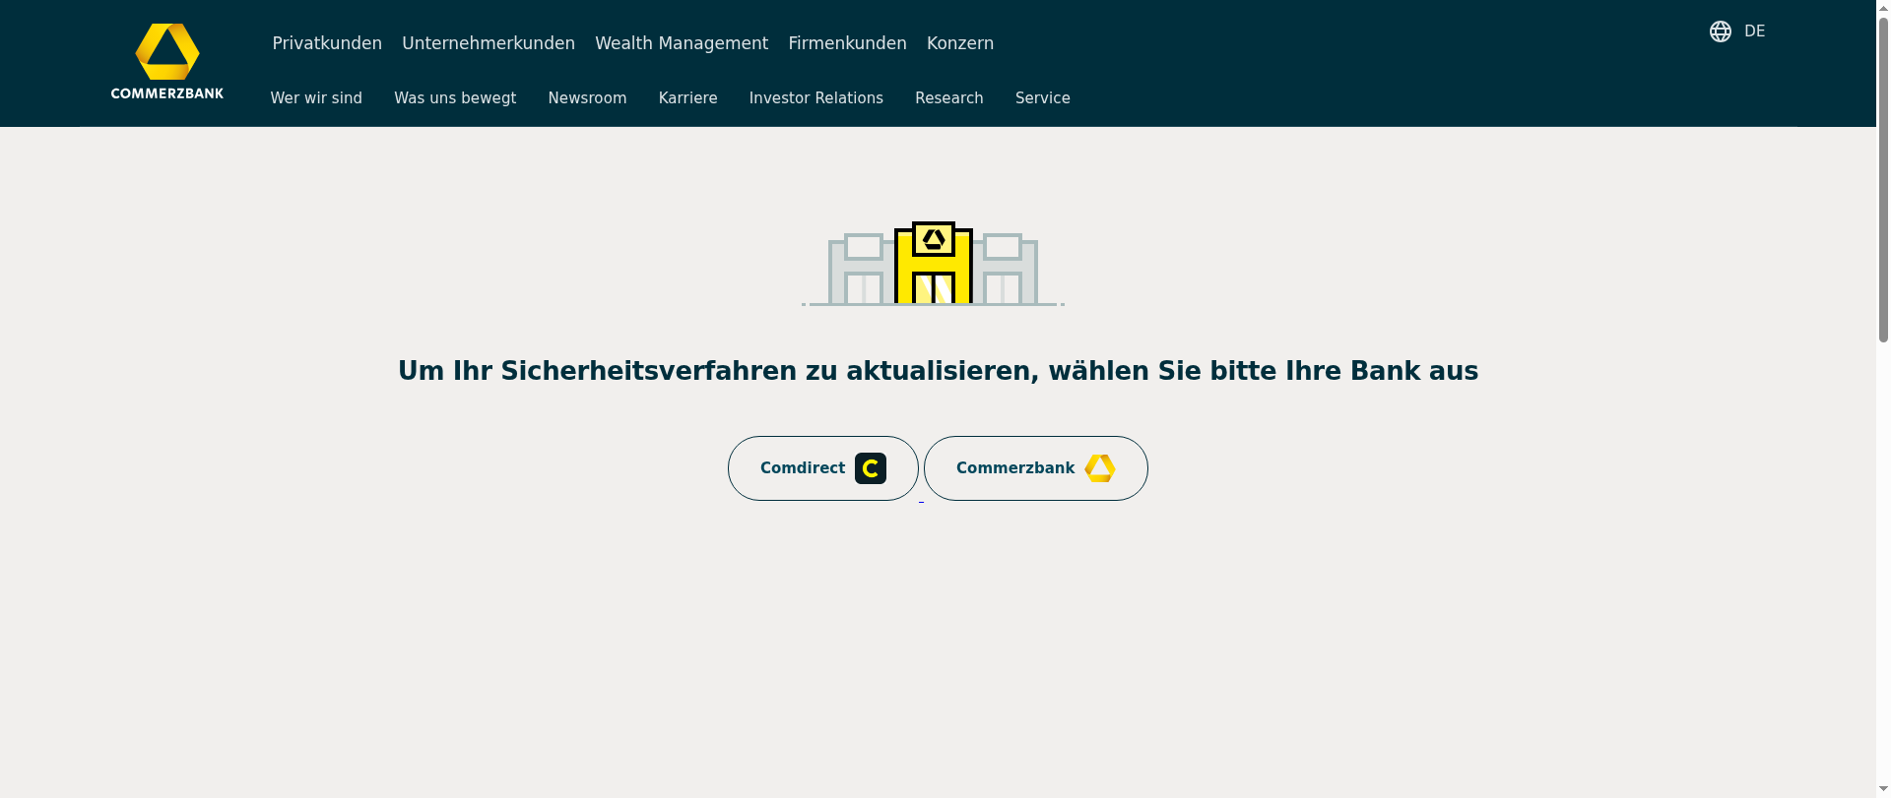Click the yellow bank building illustration

934,264
